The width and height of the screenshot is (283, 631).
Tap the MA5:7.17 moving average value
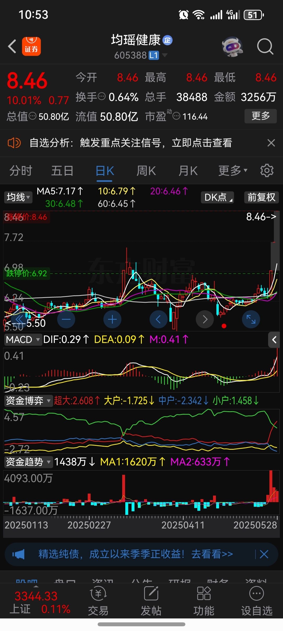(60, 191)
